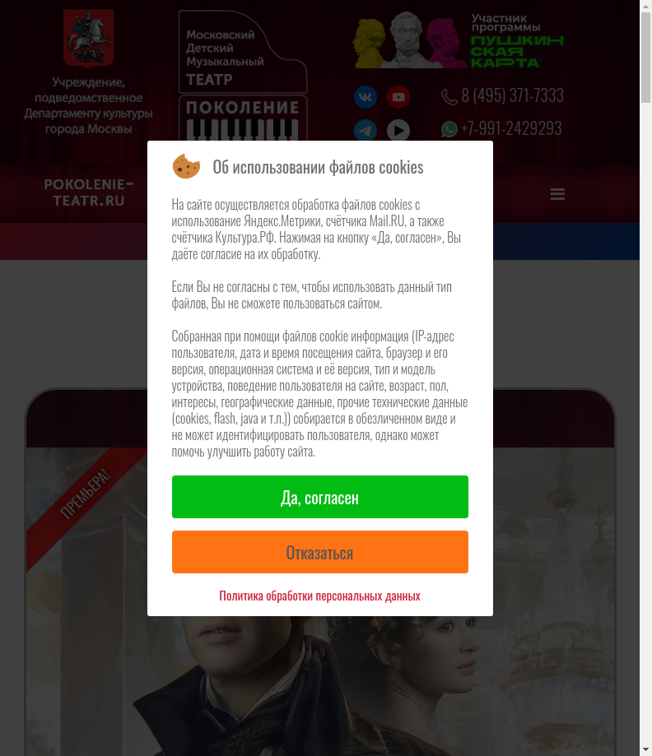Click the phone handset icon
This screenshot has height=756, width=652.
point(449,97)
